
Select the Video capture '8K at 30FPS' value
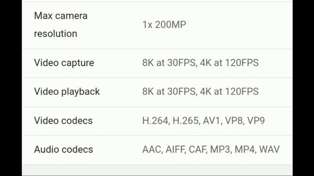click(169, 63)
